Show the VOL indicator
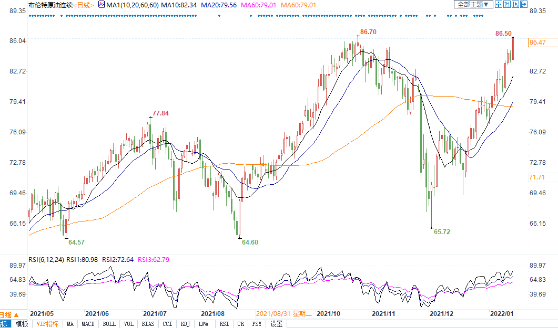The height and width of the screenshot is (328, 558). point(129,324)
